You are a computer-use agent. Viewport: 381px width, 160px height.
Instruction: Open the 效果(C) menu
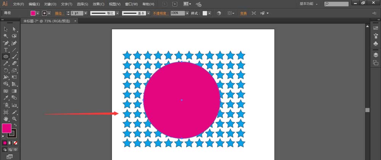98,4
